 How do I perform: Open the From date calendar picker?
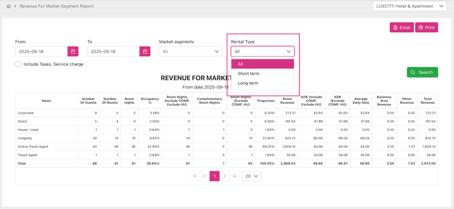point(73,51)
